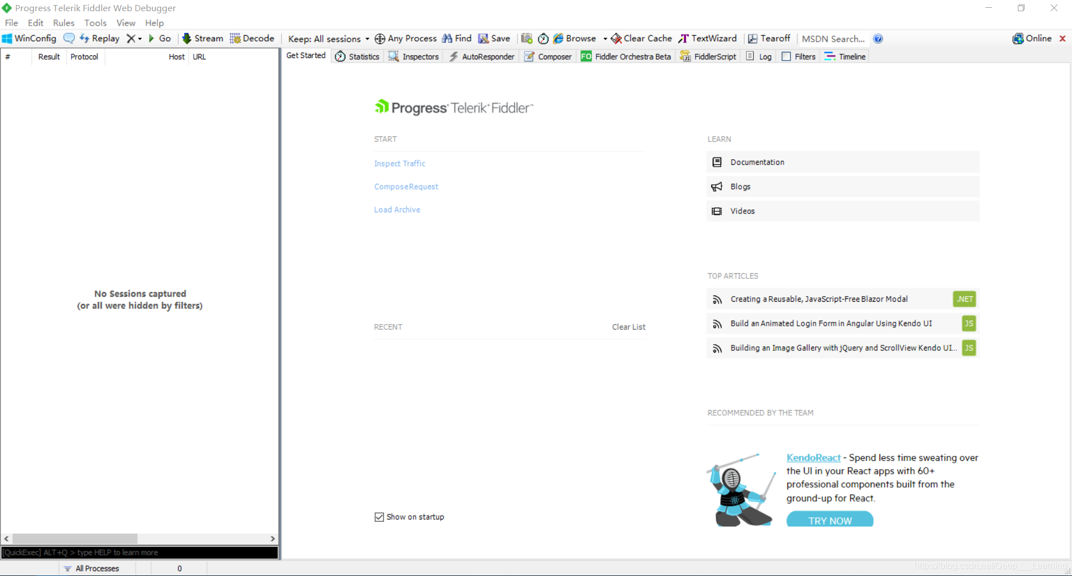Screen dimensions: 1072x576
Task: Sort sessions by Protocol column
Action: [84, 56]
